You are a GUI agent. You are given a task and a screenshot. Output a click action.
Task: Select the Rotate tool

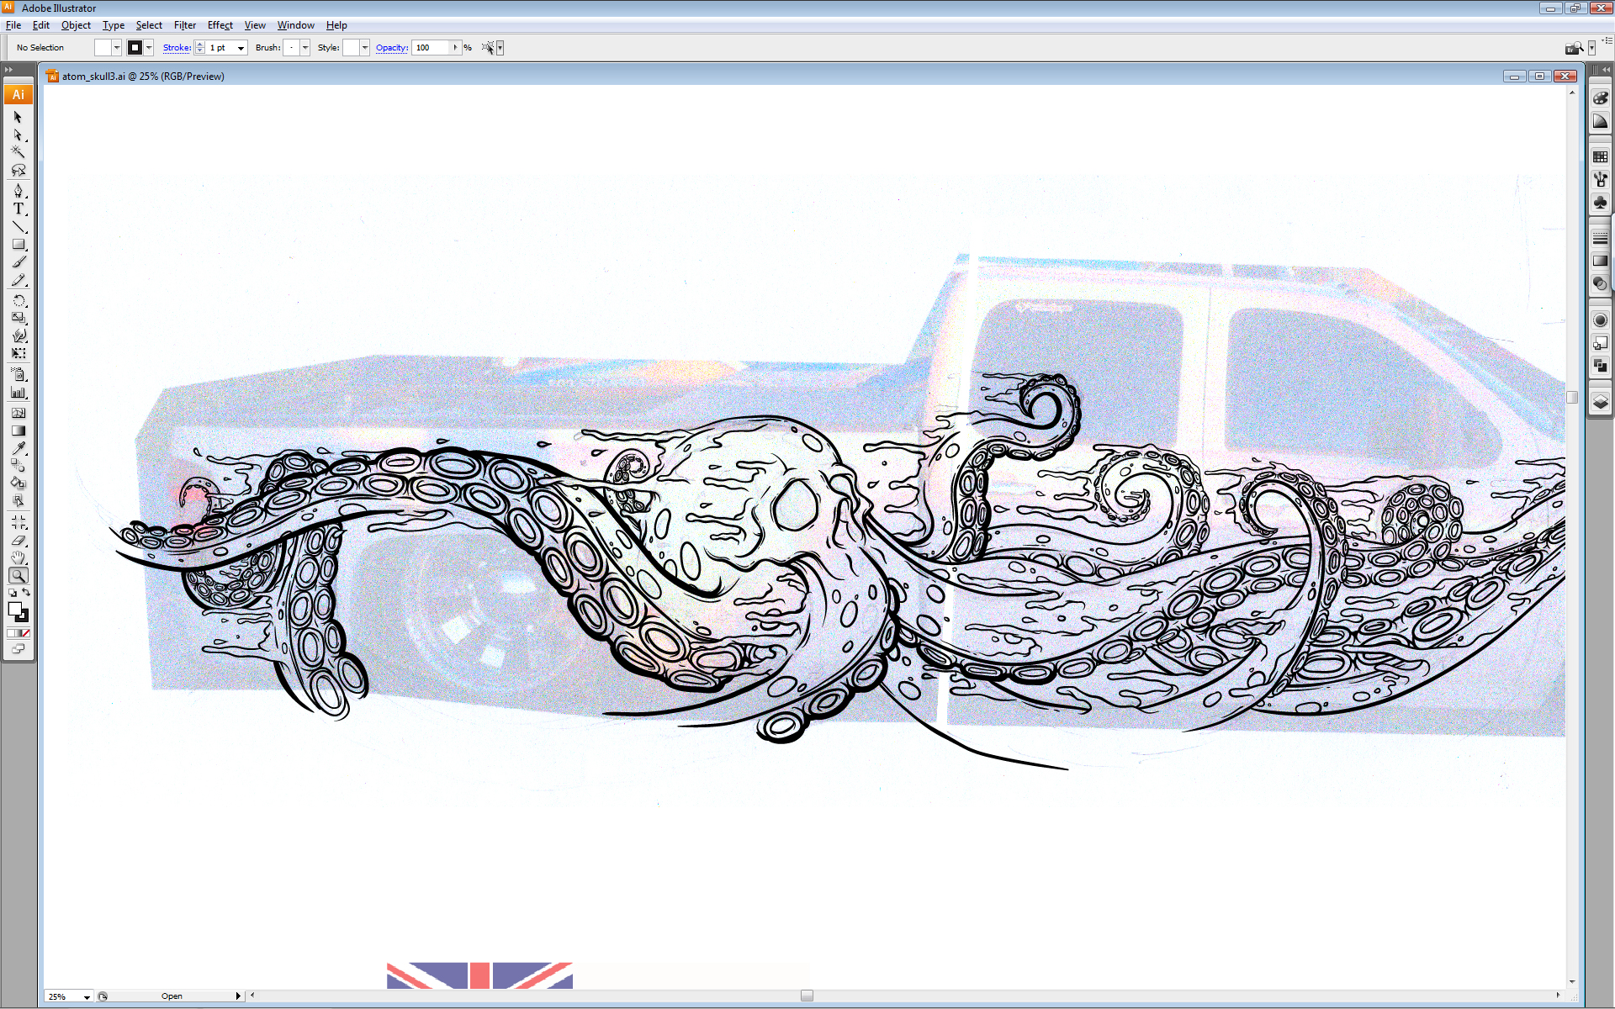(x=18, y=300)
